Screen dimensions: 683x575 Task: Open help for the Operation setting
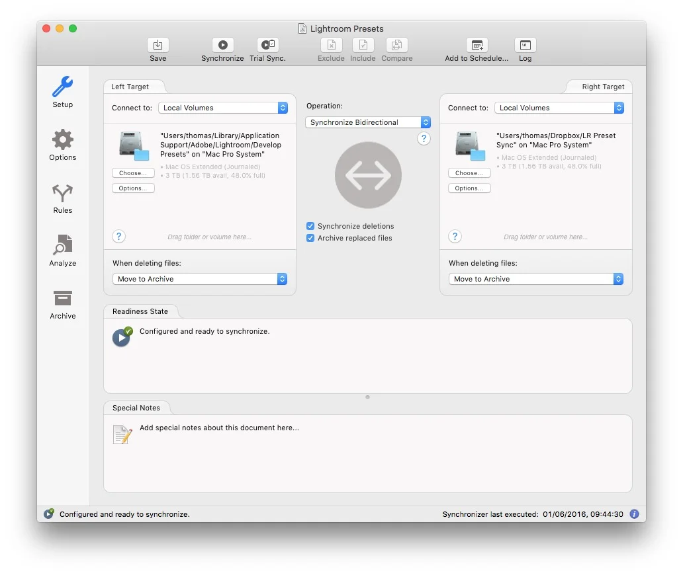tap(424, 139)
